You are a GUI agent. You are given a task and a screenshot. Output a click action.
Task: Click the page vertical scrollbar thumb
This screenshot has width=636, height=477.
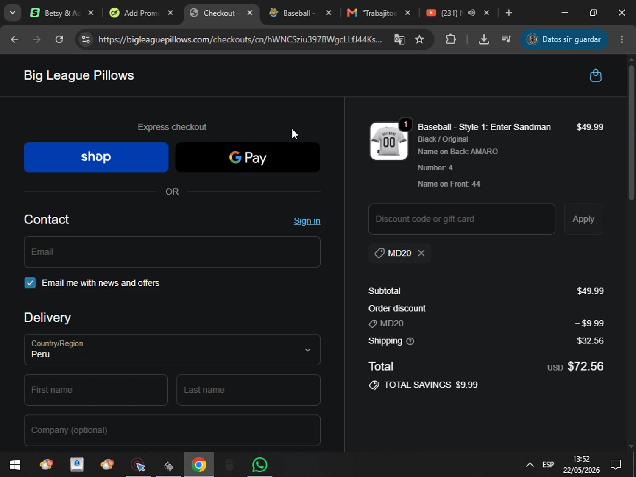[631, 132]
